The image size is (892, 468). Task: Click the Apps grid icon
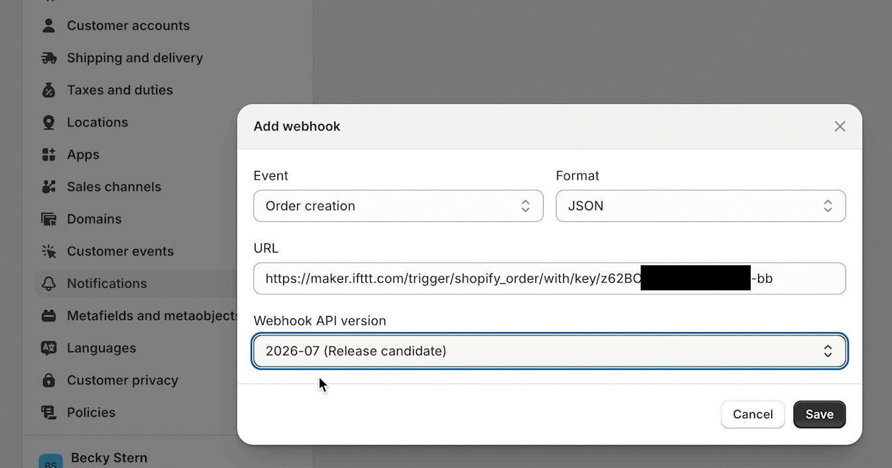[48, 154]
